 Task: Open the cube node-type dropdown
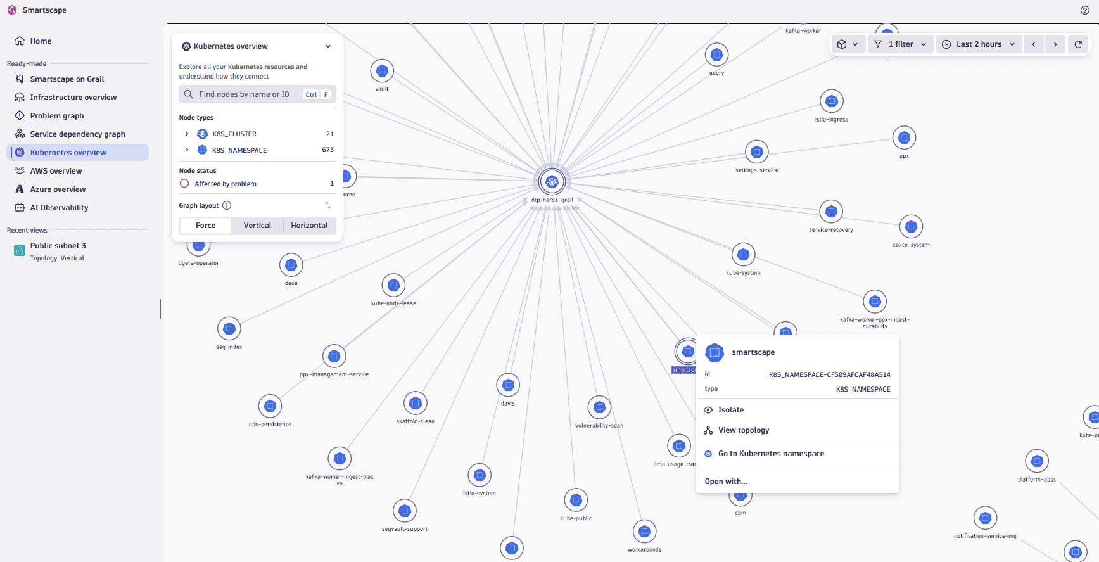(x=848, y=44)
